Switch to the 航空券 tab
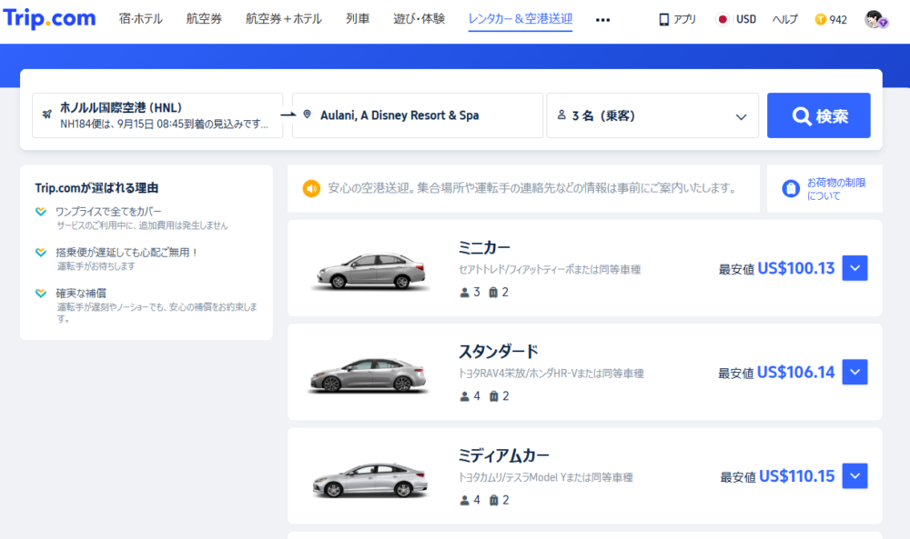Image resolution: width=910 pixels, height=539 pixels. (x=204, y=19)
